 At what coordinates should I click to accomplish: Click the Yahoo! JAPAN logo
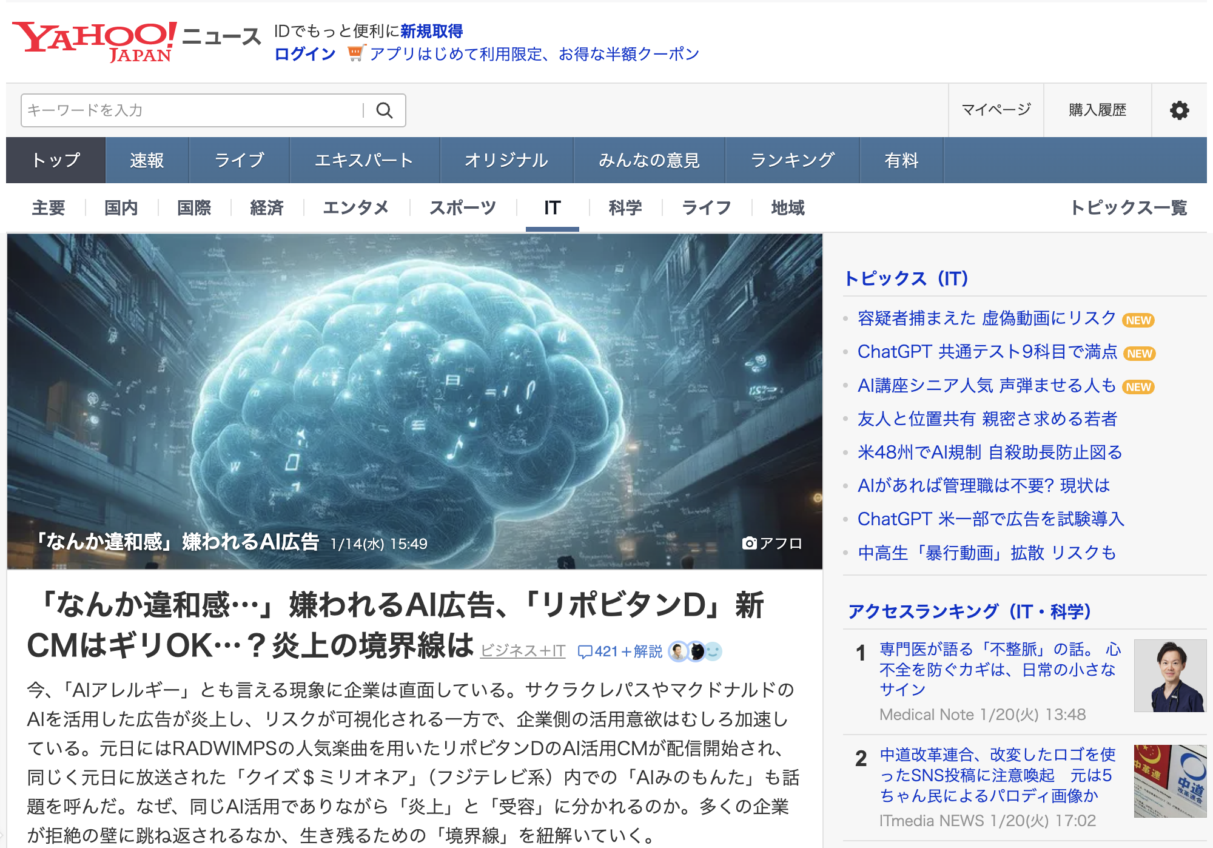pos(94,41)
